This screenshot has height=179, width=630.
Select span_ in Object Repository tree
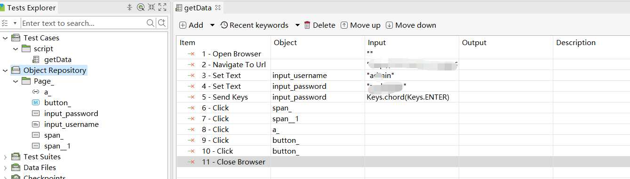tap(54, 135)
